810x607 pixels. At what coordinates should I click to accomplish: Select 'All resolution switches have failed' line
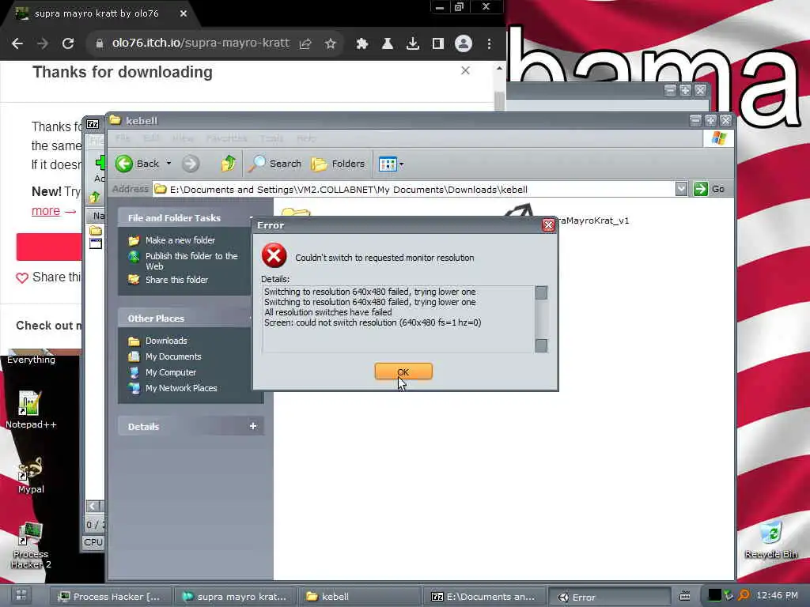(x=328, y=312)
